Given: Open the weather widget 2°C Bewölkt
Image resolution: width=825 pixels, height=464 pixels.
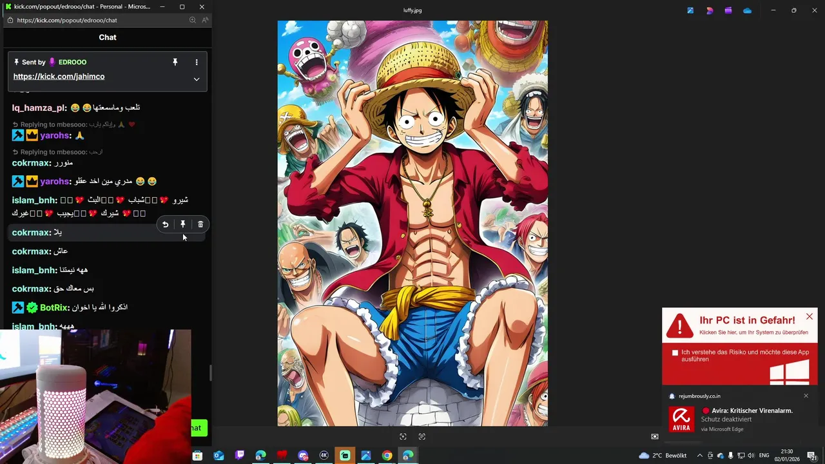Looking at the screenshot, I should coord(662,456).
